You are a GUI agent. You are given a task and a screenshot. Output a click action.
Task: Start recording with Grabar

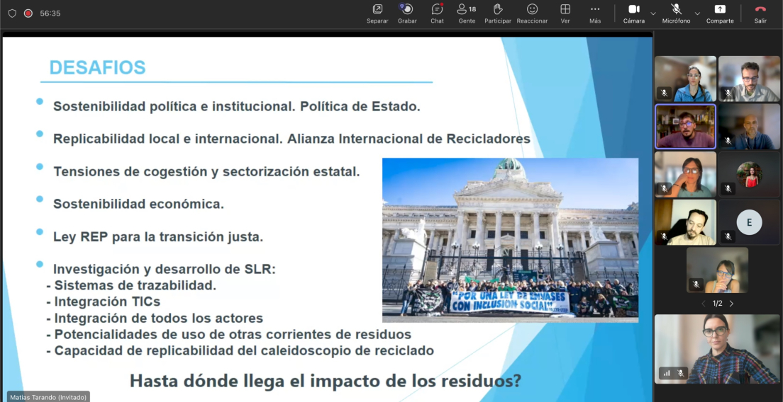[x=408, y=13]
